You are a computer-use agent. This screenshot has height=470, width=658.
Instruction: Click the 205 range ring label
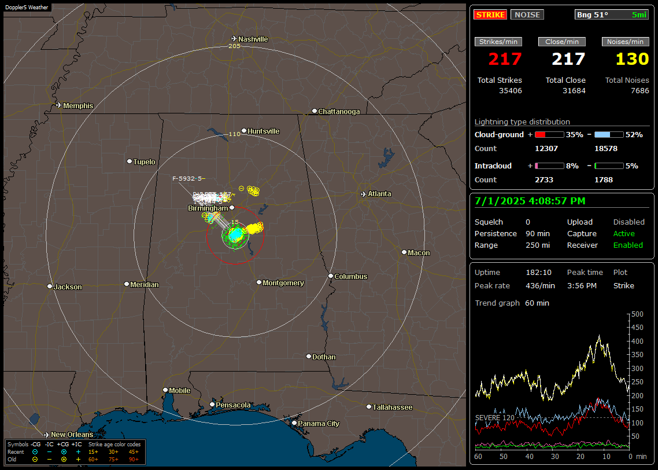coord(234,46)
